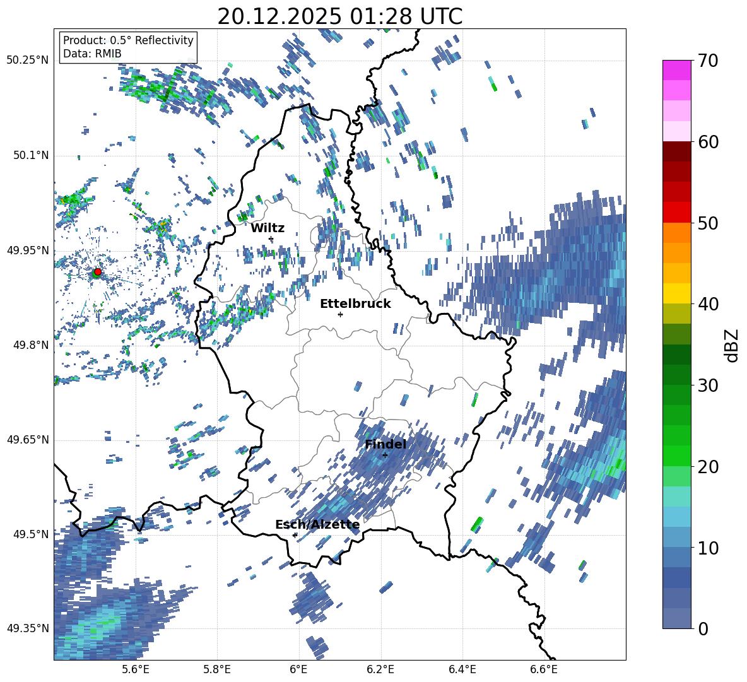Click the 50.25°N latitude label

click(x=28, y=61)
